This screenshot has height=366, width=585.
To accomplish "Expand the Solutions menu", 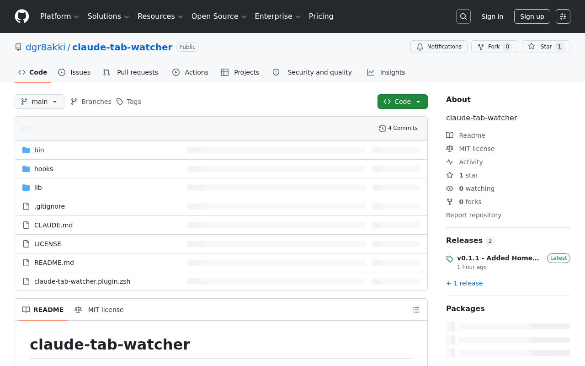I will 108,16.
